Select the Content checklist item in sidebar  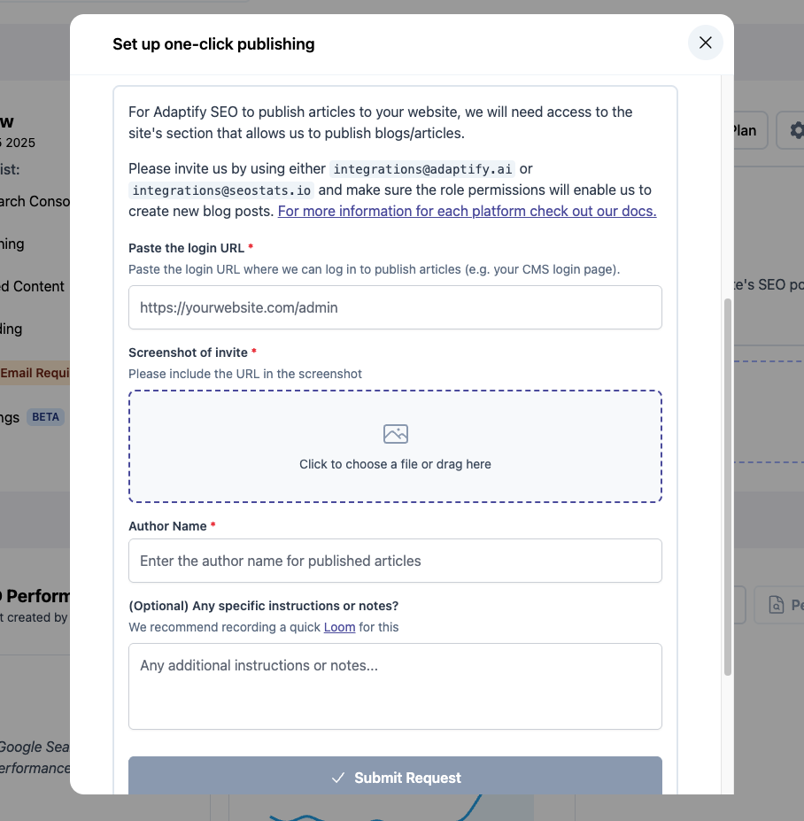pos(35,286)
